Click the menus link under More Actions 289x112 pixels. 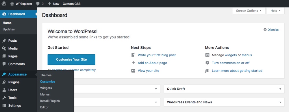coord(247,55)
